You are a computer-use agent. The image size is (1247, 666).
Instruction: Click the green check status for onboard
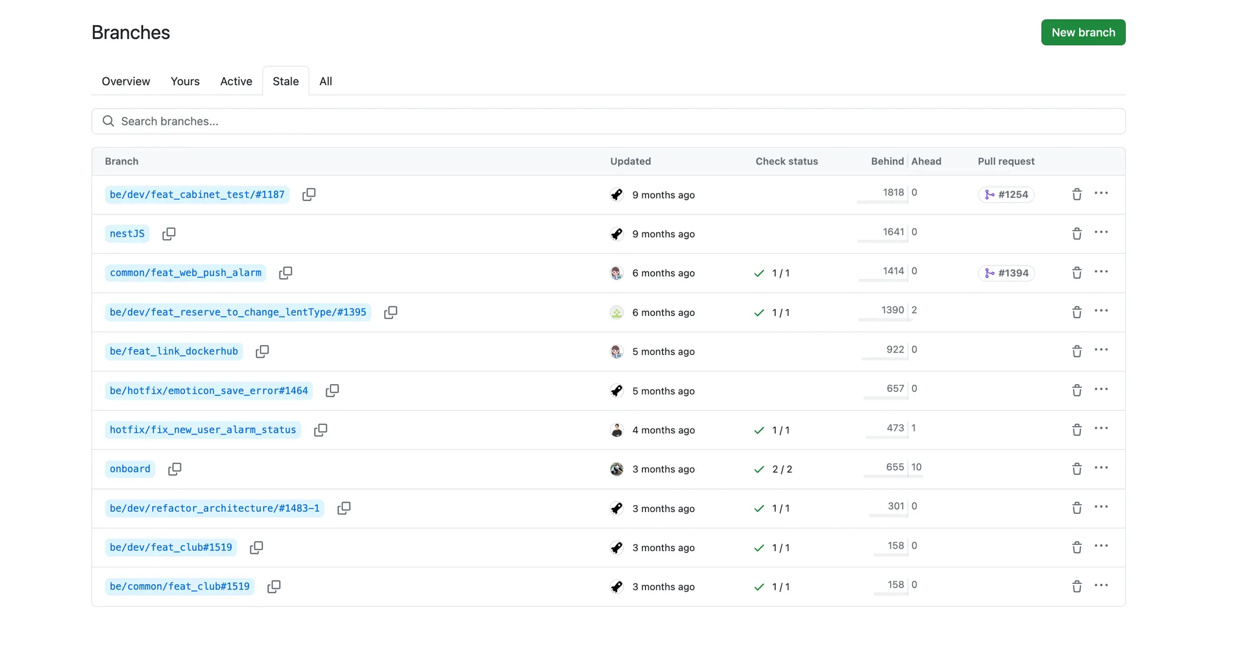(x=759, y=469)
